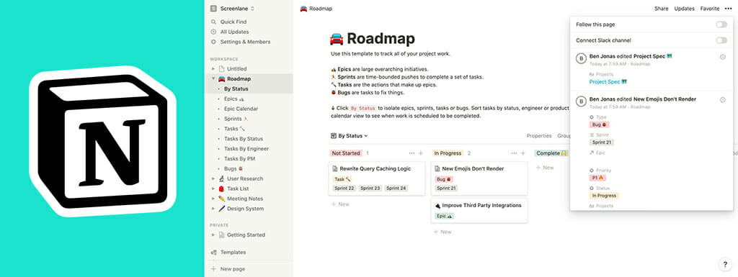Open the Screenlane workspace switcher
The height and width of the screenshot is (277, 738).
[232, 9]
